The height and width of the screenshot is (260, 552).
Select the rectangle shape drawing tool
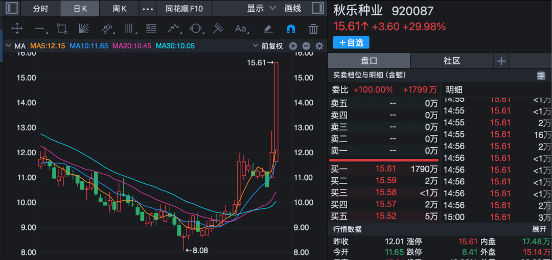(x=62, y=29)
